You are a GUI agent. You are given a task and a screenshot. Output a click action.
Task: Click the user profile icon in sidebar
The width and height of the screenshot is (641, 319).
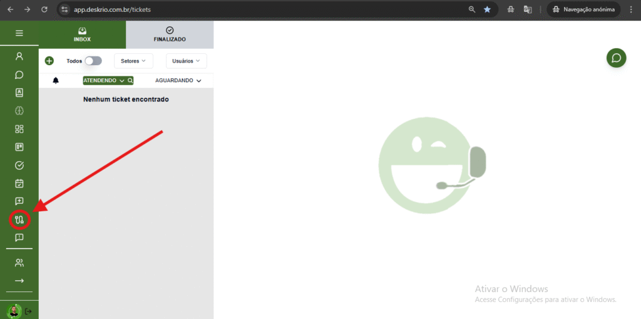[x=19, y=56]
